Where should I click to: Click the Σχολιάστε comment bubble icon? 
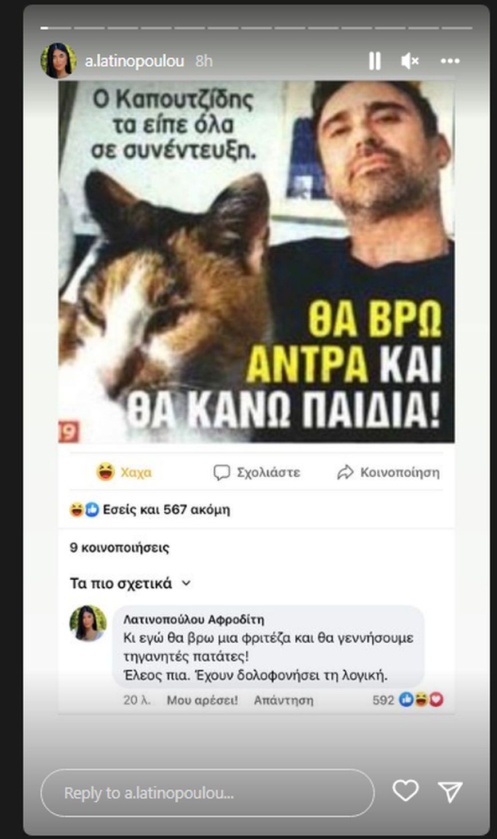coord(222,473)
